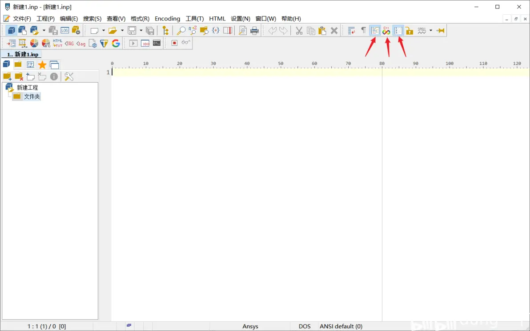
Task: Click the TopStyle T icon
Action: (104, 43)
